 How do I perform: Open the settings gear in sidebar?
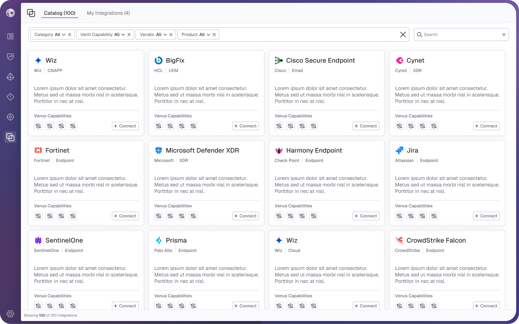10,314
